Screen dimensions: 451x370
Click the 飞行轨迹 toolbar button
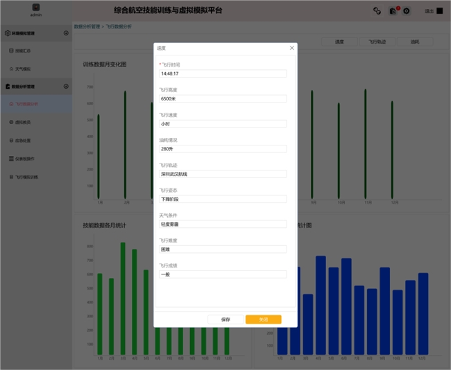[377, 42]
